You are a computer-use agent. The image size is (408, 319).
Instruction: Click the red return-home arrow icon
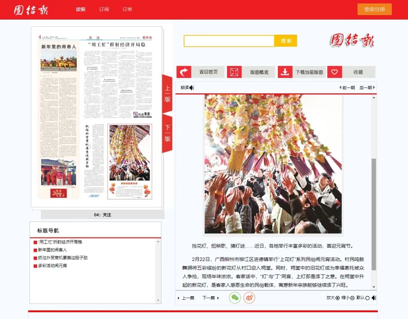point(184,72)
